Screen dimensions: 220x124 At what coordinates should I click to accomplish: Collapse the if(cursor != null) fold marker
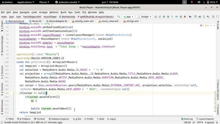(x=15, y=93)
